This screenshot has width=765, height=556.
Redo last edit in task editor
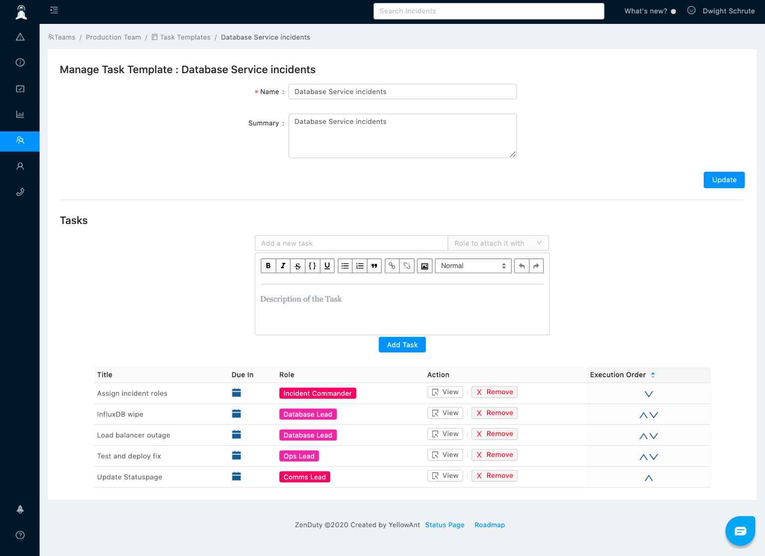click(536, 266)
